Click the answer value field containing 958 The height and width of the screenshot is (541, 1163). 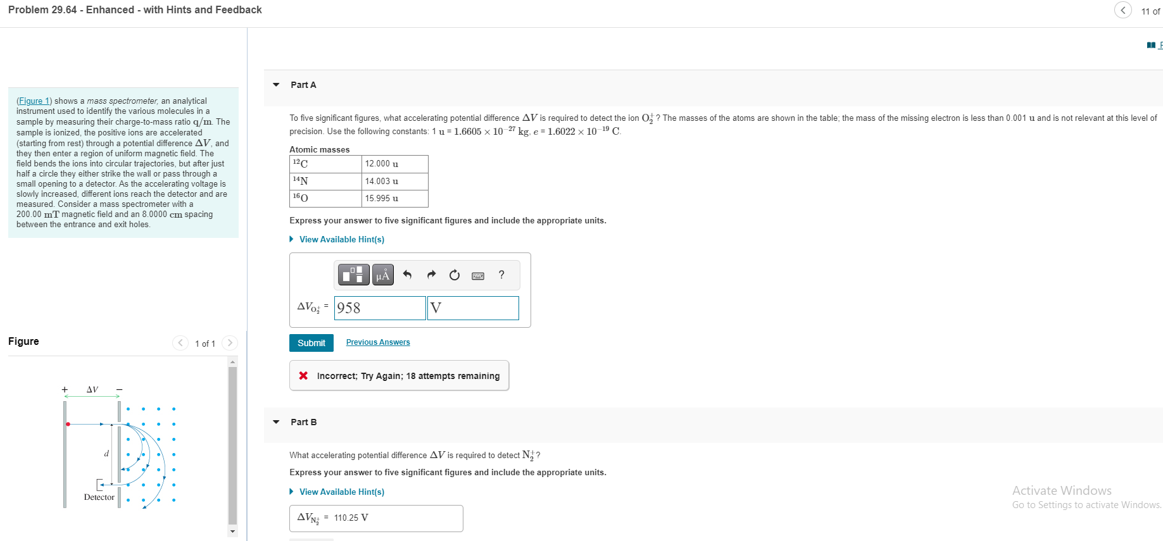[x=380, y=308]
